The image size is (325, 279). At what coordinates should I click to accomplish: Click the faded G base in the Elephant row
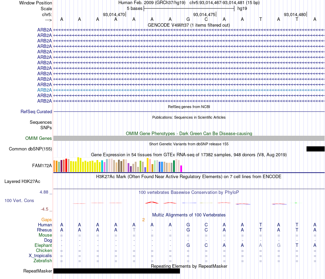pos(278,245)
